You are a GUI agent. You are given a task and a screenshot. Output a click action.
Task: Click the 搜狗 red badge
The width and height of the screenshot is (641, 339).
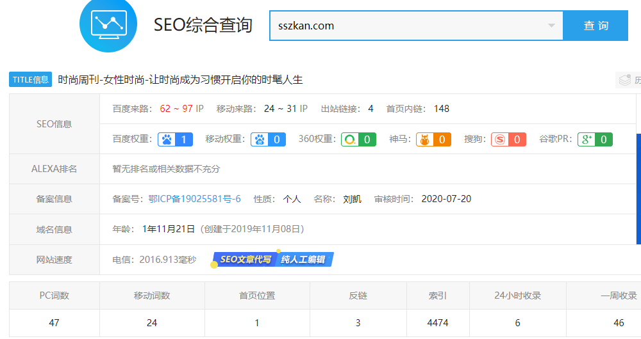pyautogui.click(x=508, y=139)
